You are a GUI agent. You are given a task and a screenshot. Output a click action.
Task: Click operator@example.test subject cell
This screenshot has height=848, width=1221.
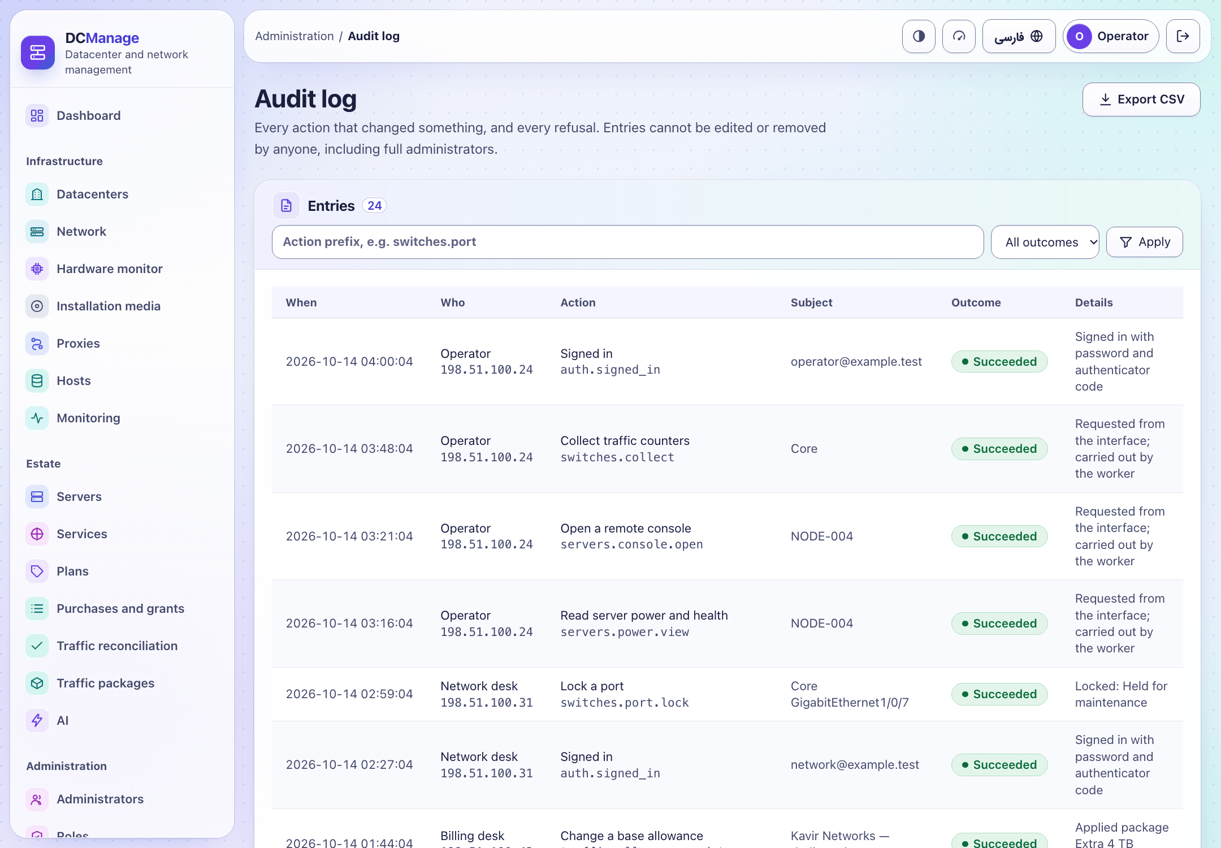[x=856, y=361]
